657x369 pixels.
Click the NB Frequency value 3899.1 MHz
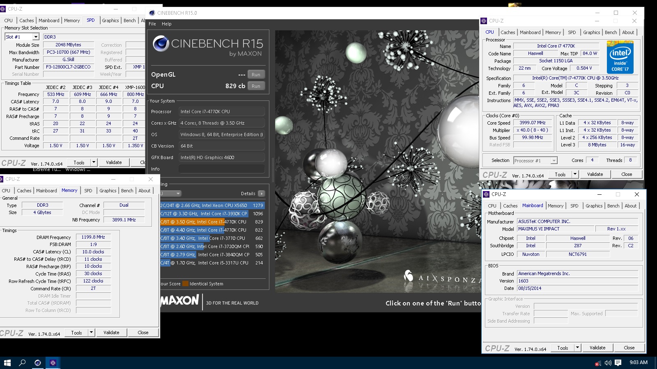(124, 220)
